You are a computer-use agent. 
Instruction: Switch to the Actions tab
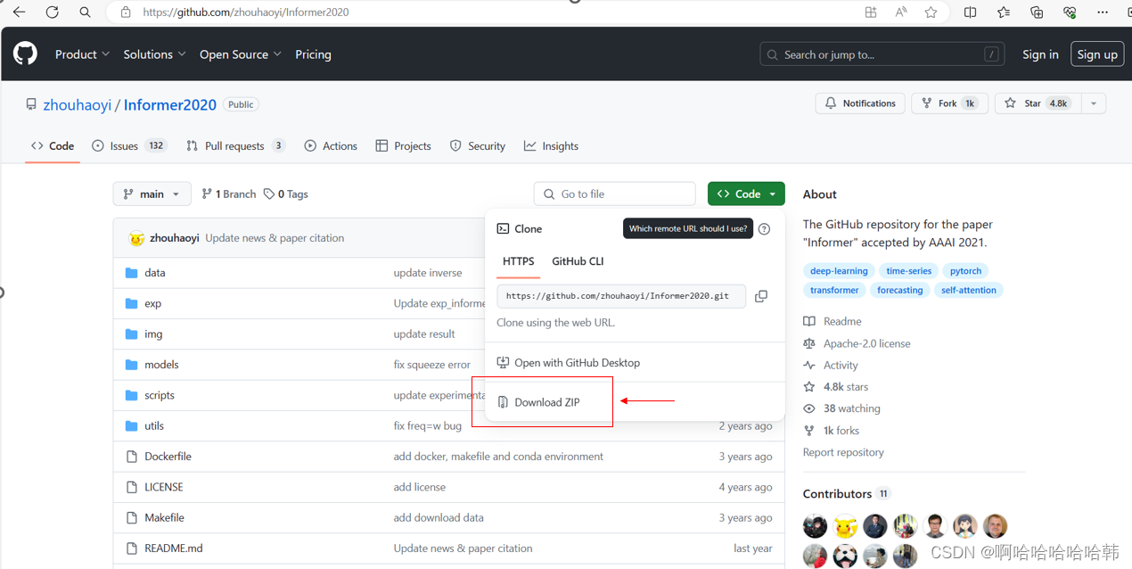[331, 146]
